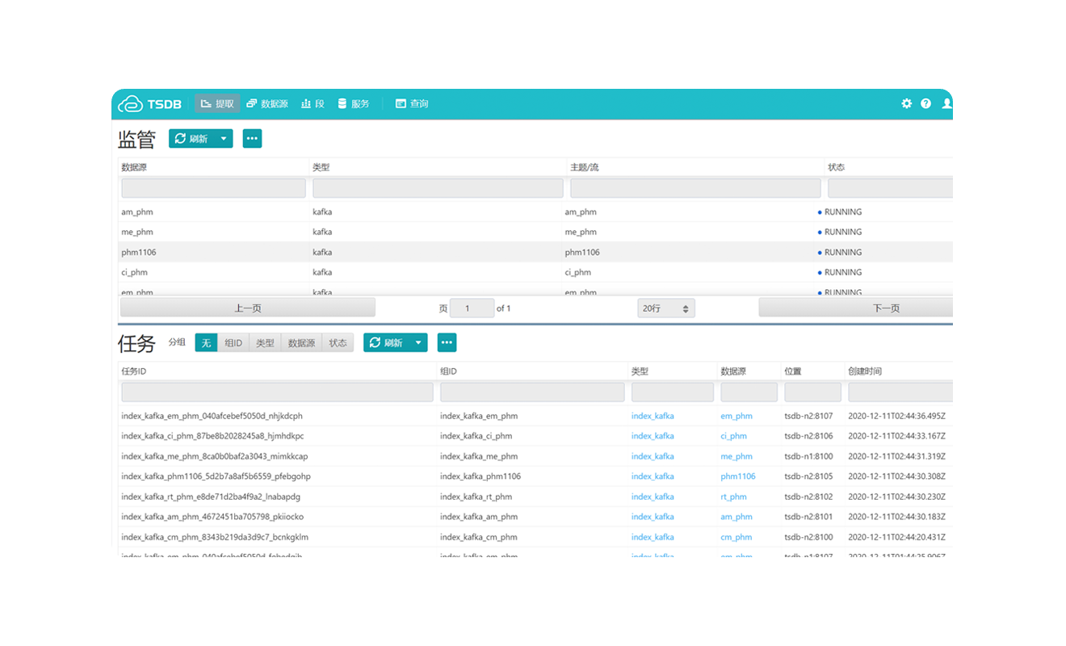This screenshot has height=646, width=1066.
Task: Open the me_phm datasource link in tasks
Action: click(x=737, y=456)
